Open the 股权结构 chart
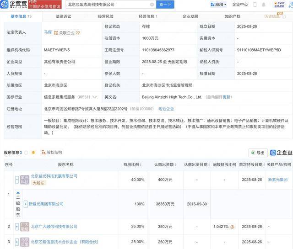The width and height of the screenshot is (293, 249). pos(52,153)
